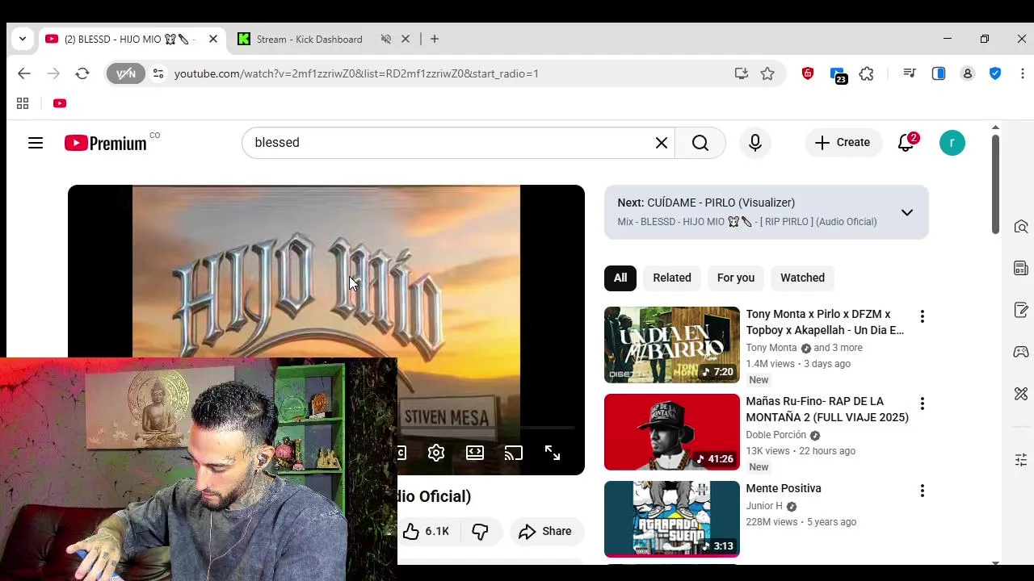Screen dimensions: 1034x581
Task: Open options menu for Mente Positiva video
Action: (923, 491)
